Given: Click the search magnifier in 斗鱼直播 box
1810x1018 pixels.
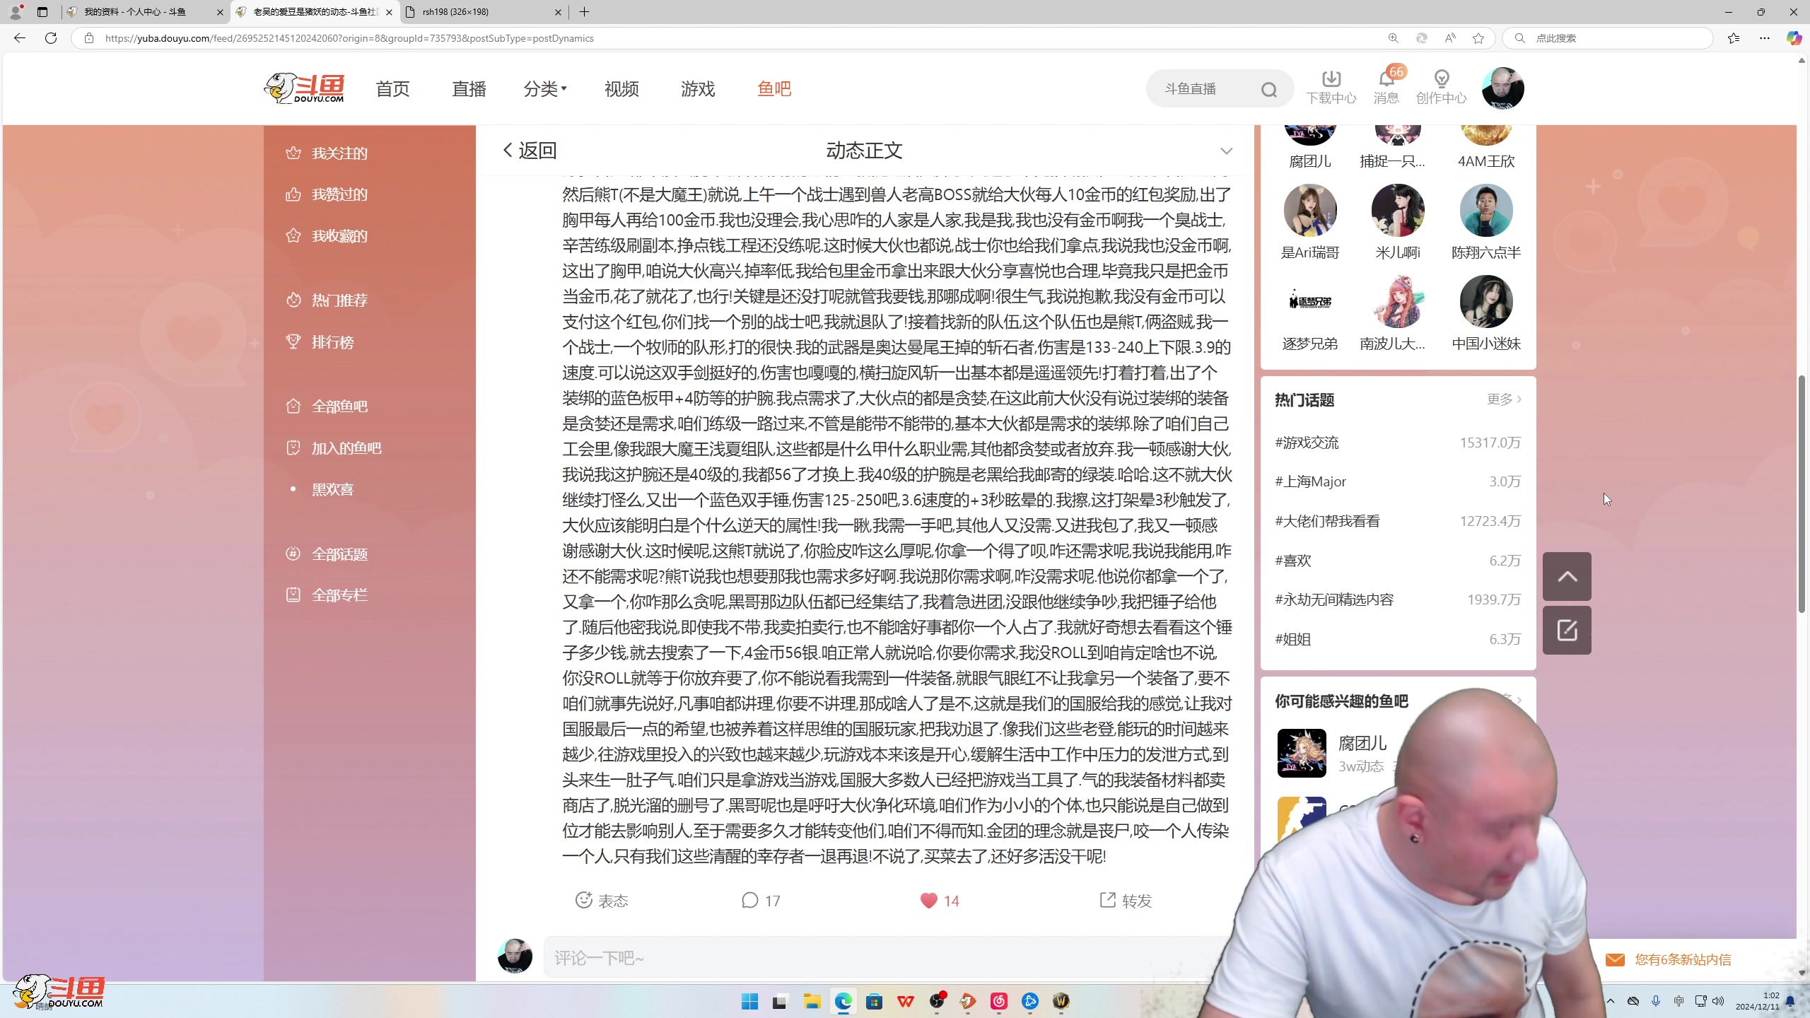Looking at the screenshot, I should [x=1268, y=90].
